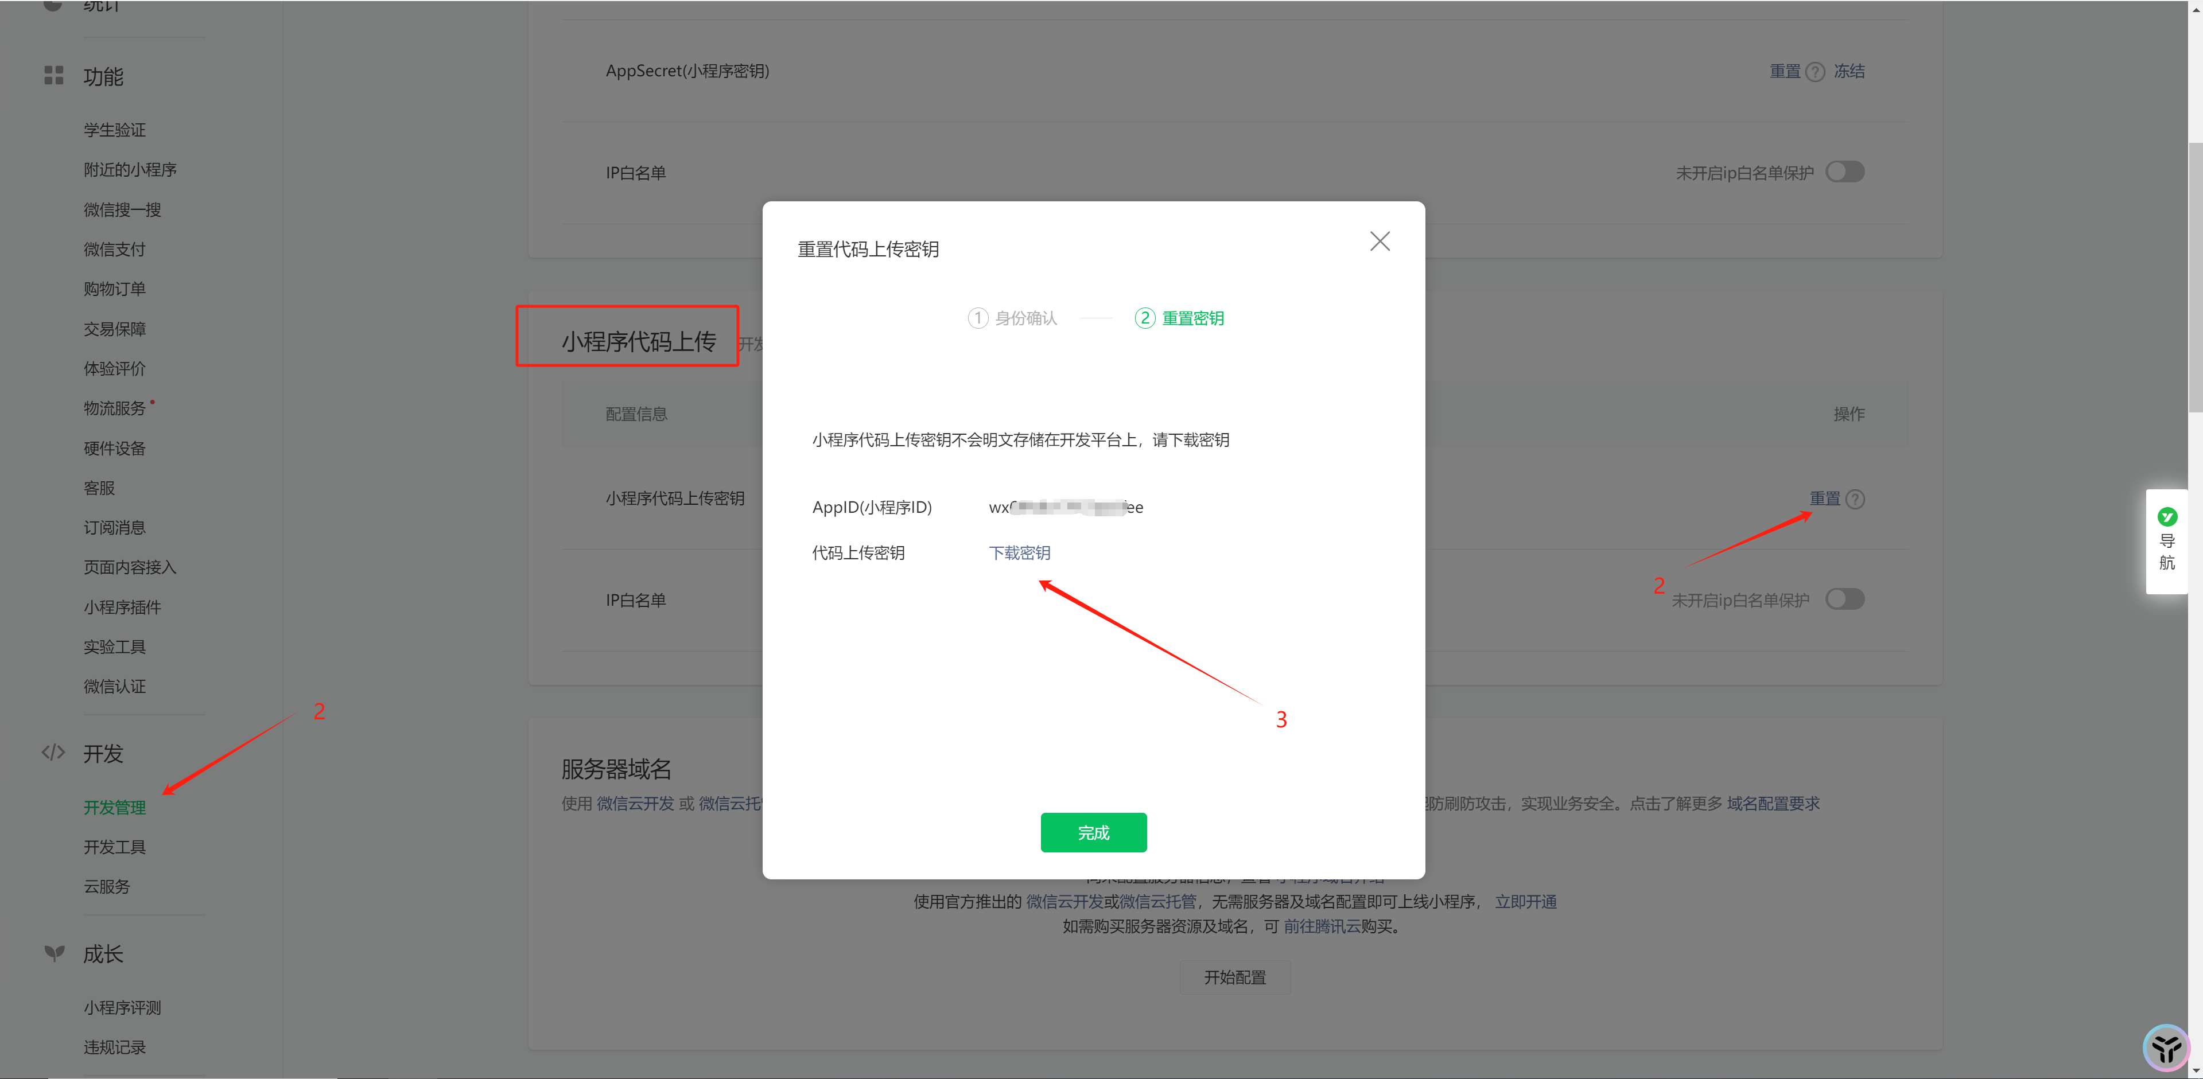Select 开发管理 in sidebar
This screenshot has height=1079, width=2203.
(x=115, y=807)
